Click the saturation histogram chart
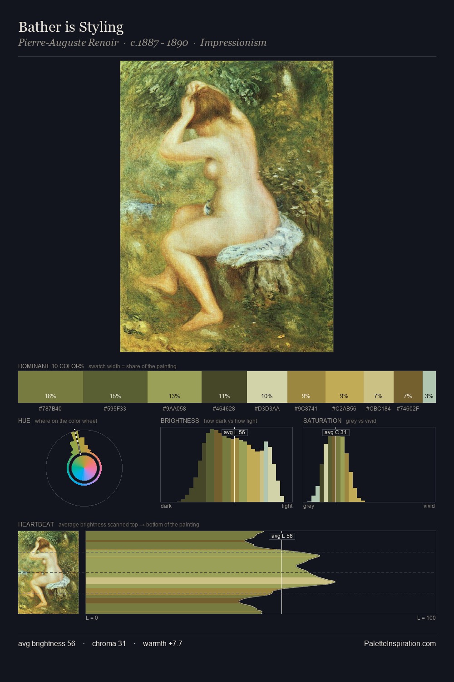Image resolution: width=454 pixels, height=682 pixels. [369, 465]
